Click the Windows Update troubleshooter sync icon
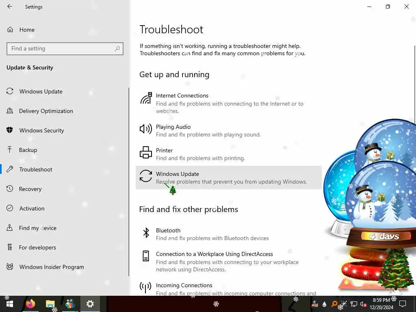This screenshot has height=312, width=416. [146, 176]
